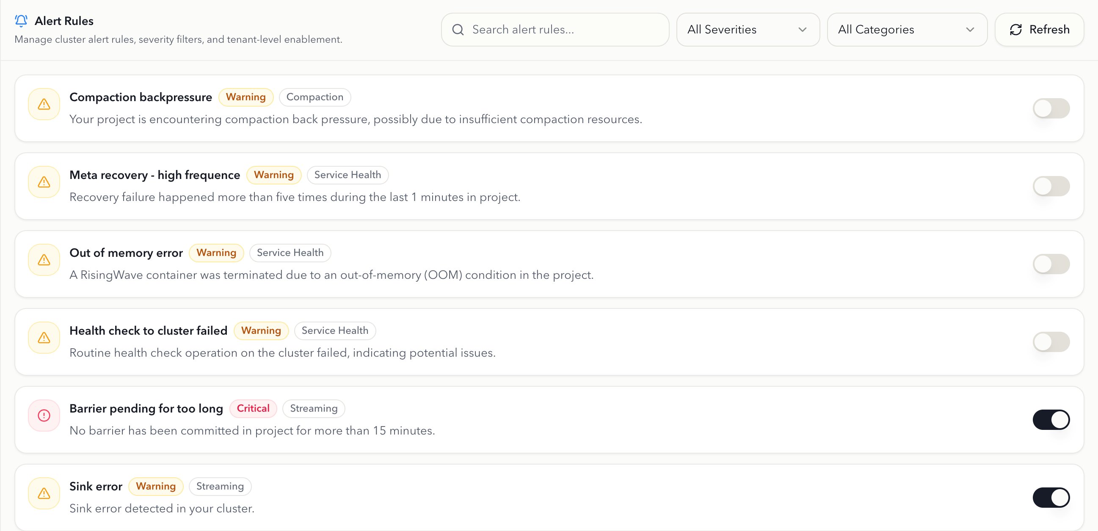This screenshot has height=531, width=1098.
Task: Click the magnifier icon in search box
Action: click(x=458, y=29)
